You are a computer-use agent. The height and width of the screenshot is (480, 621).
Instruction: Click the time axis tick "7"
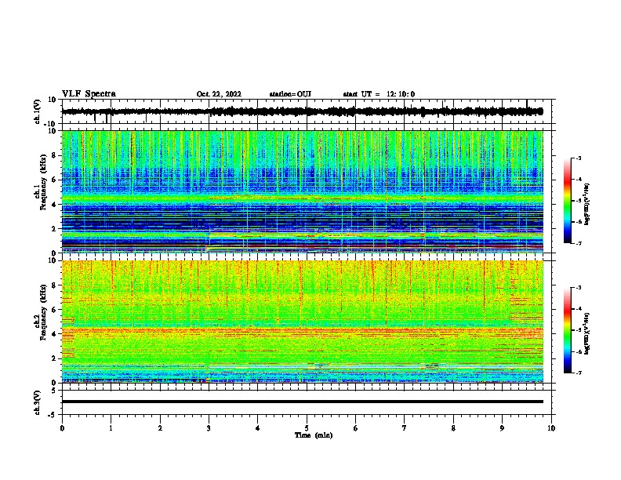[405, 428]
